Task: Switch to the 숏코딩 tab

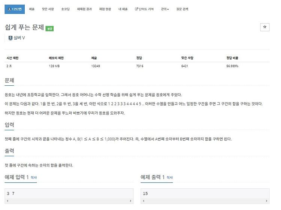Action: click(x=65, y=9)
